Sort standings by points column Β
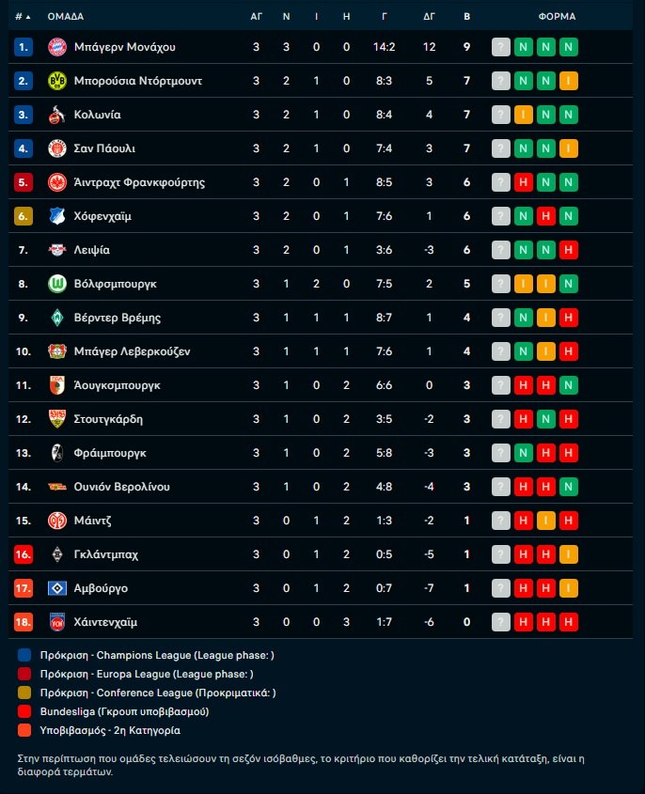 coord(467,17)
